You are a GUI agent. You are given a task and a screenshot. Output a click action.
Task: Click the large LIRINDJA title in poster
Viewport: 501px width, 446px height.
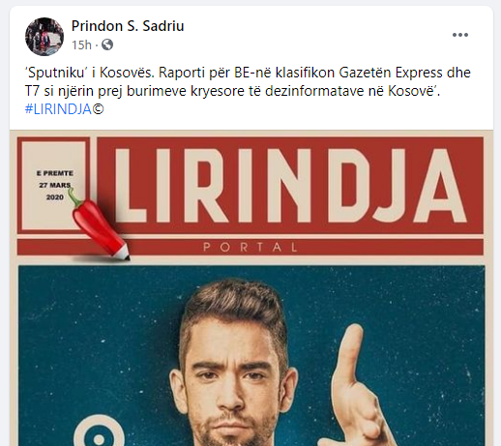click(290, 186)
